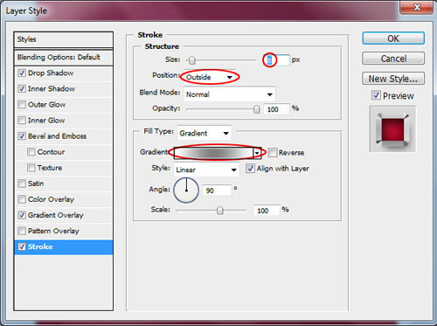Click the Scale percent input field
The width and height of the screenshot is (437, 326).
tap(267, 211)
